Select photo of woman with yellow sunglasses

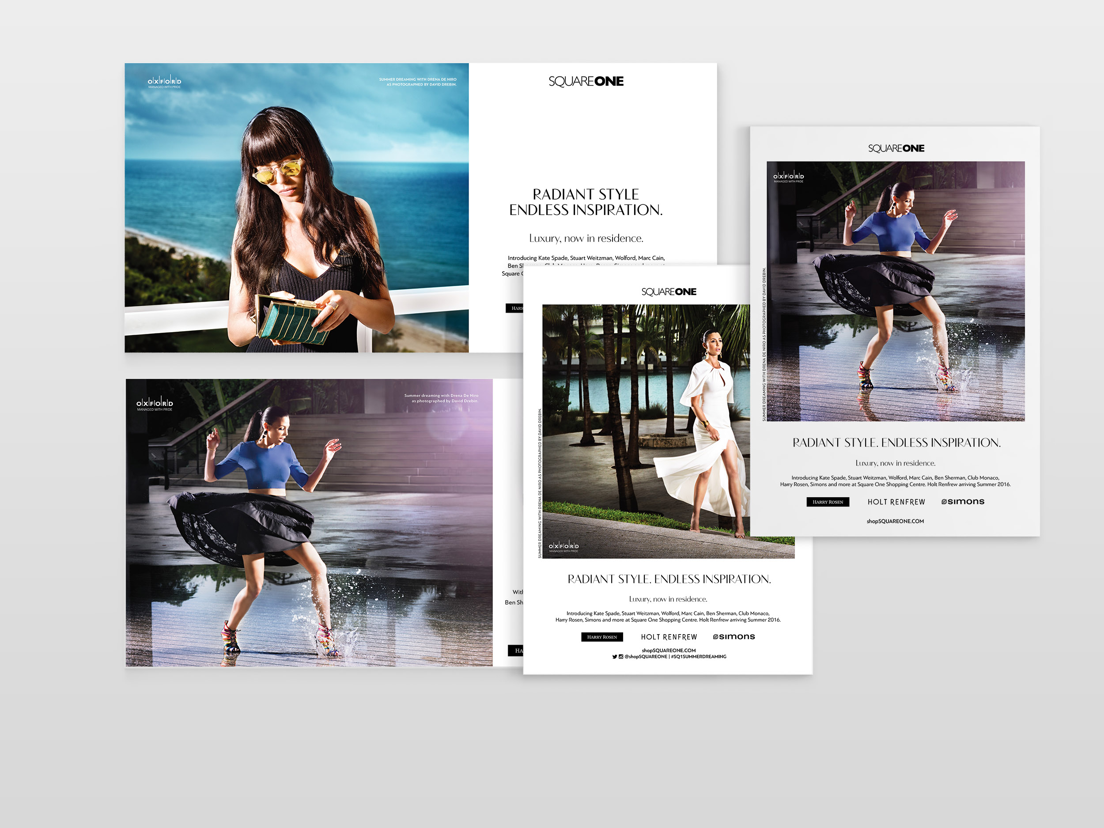tap(296, 208)
